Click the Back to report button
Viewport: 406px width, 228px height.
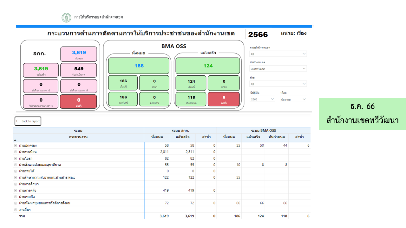[28, 121]
